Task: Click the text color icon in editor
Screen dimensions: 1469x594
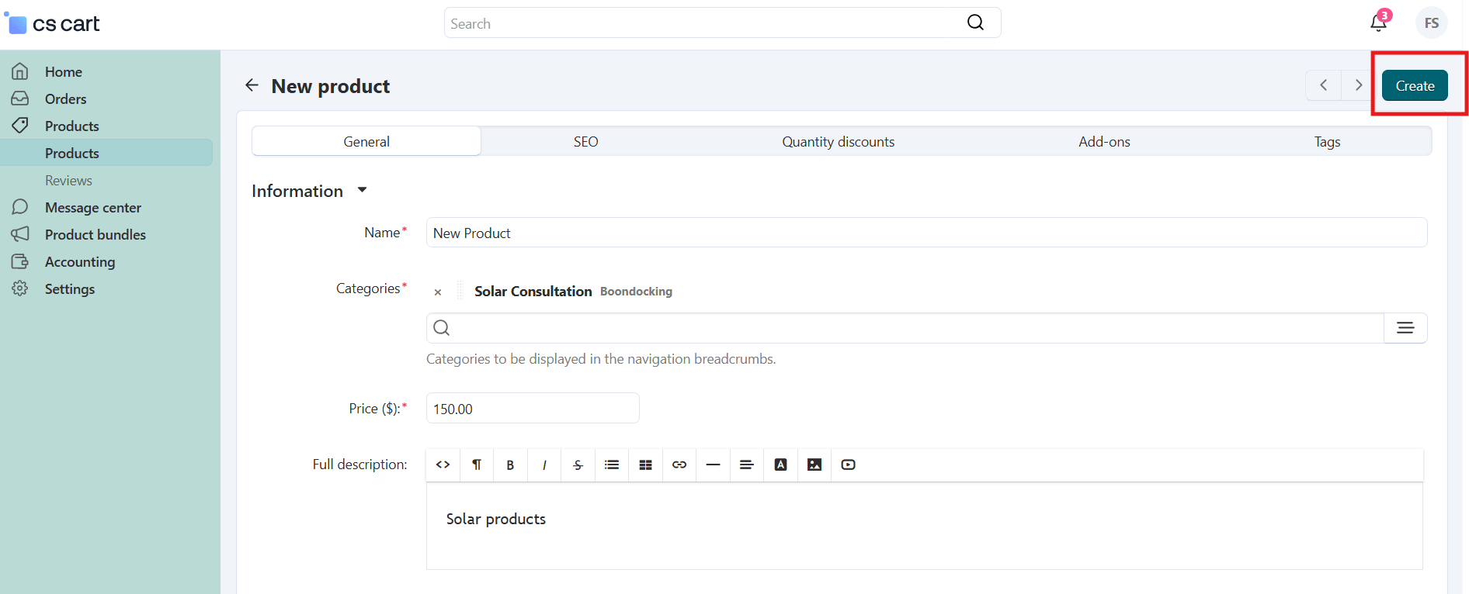Action: [780, 464]
